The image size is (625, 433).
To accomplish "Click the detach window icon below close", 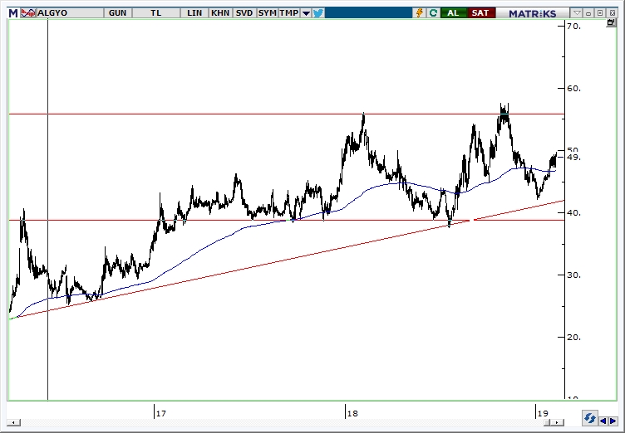I will point(611,23).
